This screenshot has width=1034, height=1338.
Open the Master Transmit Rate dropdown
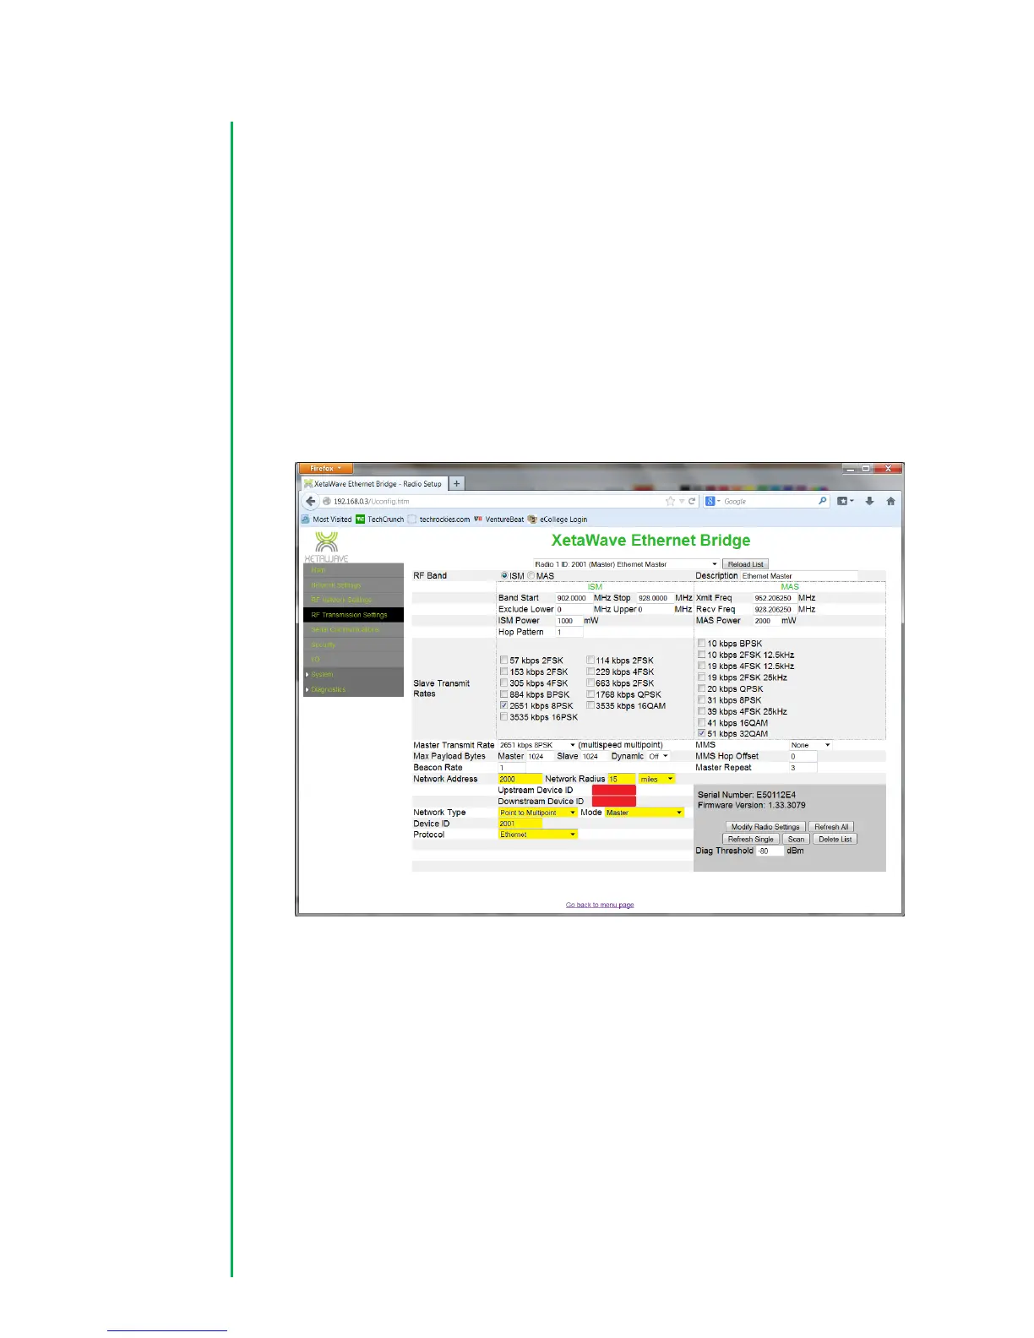click(x=537, y=745)
